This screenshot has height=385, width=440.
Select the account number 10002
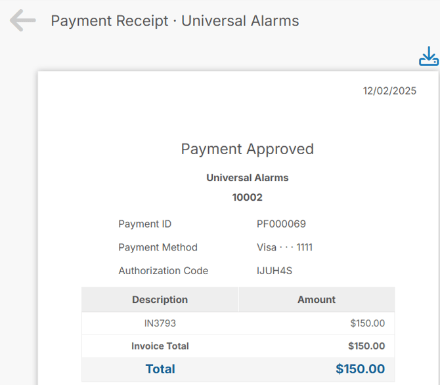click(248, 197)
